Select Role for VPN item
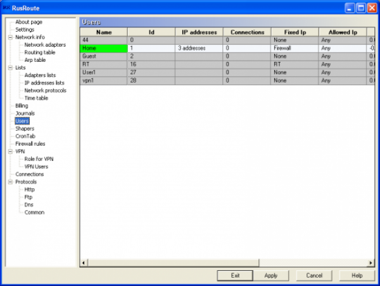The width and height of the screenshot is (380, 286). click(39, 159)
